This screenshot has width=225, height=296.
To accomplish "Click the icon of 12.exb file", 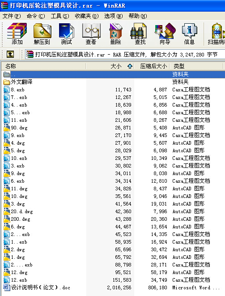I will pyautogui.click(x=7, y=280).
